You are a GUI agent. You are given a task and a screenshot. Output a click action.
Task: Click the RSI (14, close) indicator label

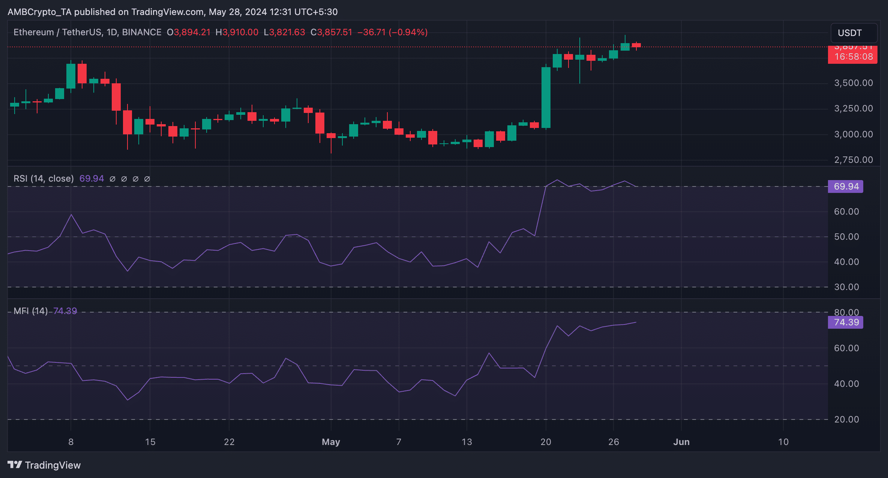[x=43, y=179]
